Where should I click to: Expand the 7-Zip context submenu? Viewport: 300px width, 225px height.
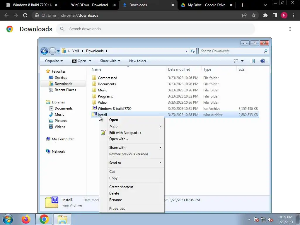click(x=132, y=126)
